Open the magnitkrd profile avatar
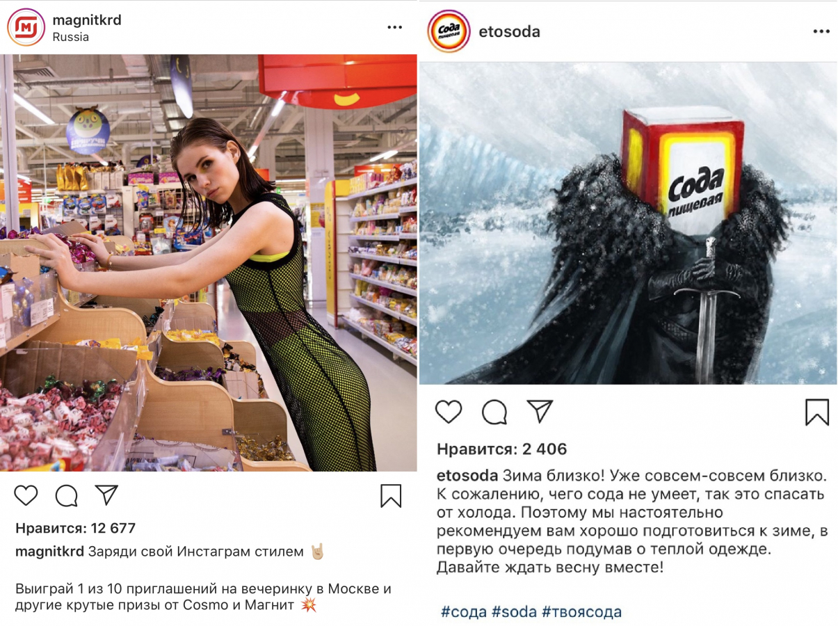The width and height of the screenshot is (838, 626). pos(26,28)
